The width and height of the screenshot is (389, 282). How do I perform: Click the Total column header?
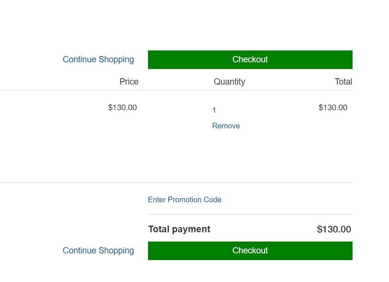[x=343, y=82]
